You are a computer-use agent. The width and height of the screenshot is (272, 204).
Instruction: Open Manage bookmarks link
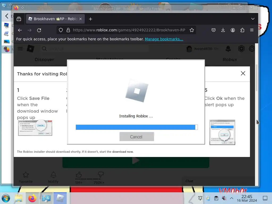[x=164, y=39]
